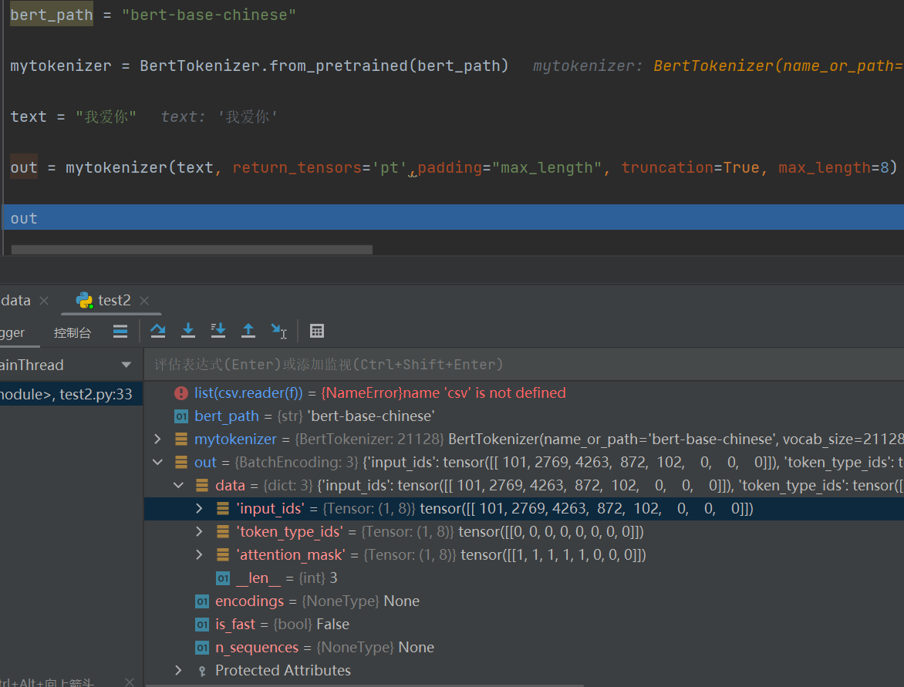Screen dimensions: 904x687
Task: Close the data debug tab
Action: (44, 301)
